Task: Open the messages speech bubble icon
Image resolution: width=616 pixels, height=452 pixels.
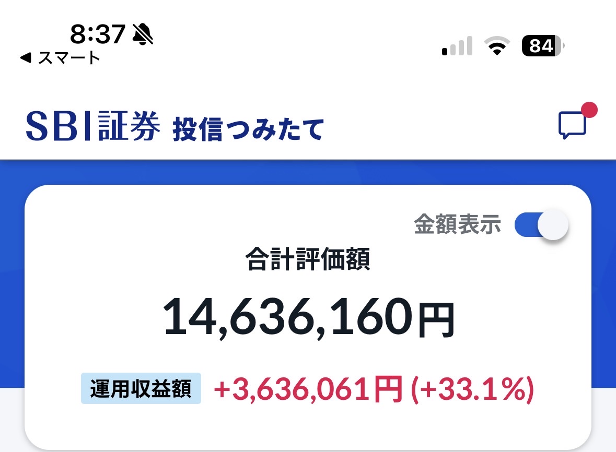Action: (x=572, y=125)
